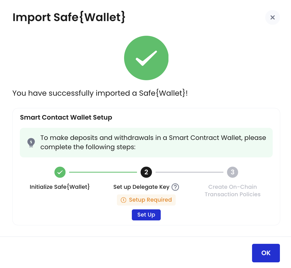Screen dimensions: 291x268
Task: Click the clock icon in Setup Required
Action: pos(123,200)
